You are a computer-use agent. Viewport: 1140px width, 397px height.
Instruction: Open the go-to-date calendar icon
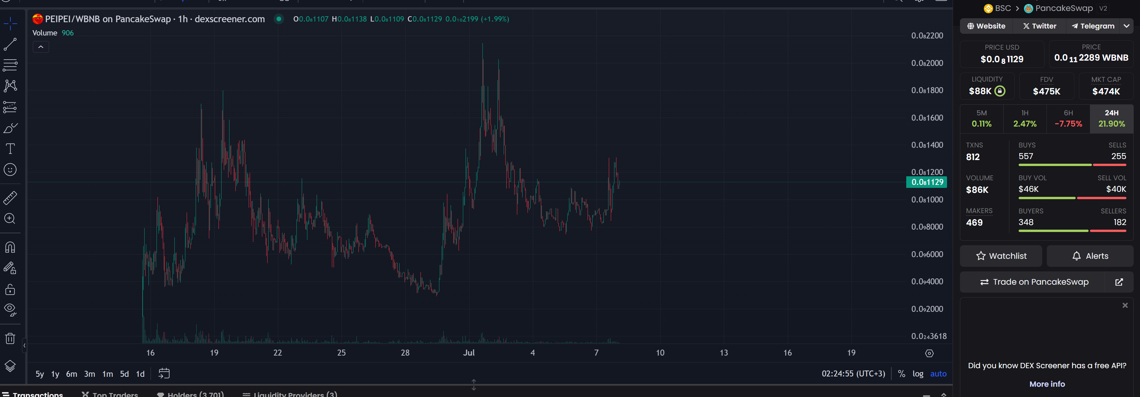pyautogui.click(x=164, y=373)
